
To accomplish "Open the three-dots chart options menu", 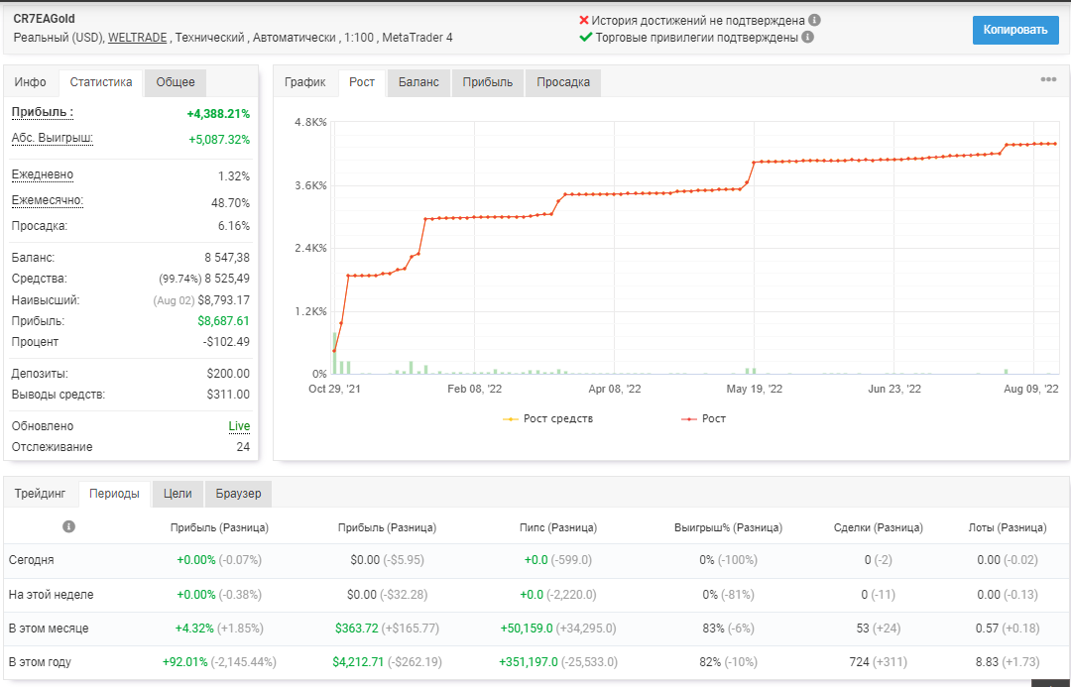I will click(x=1048, y=80).
